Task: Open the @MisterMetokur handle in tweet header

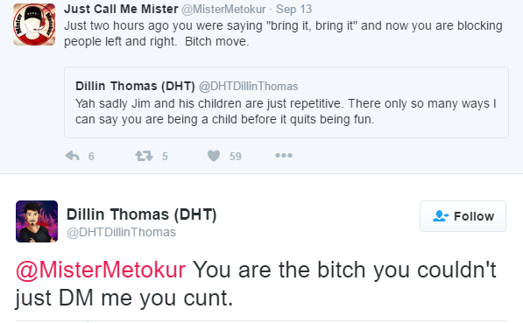Action: pyautogui.click(x=223, y=9)
